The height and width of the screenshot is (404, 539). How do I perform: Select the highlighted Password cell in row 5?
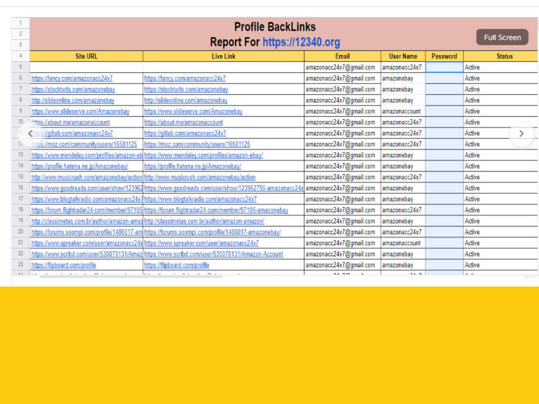point(445,67)
